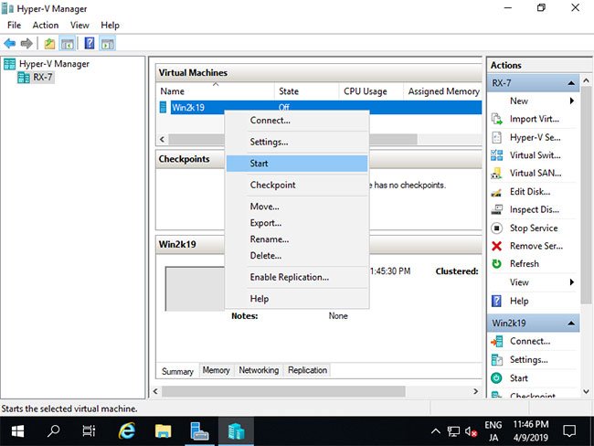
Task: Click the Virtual Switch Manager action icon
Action: pos(496,155)
